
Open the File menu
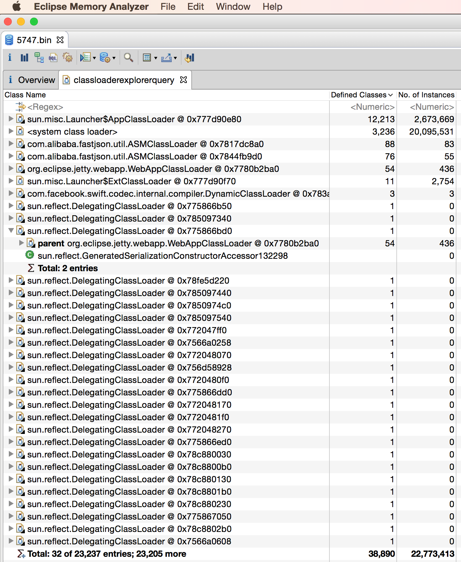pyautogui.click(x=168, y=7)
